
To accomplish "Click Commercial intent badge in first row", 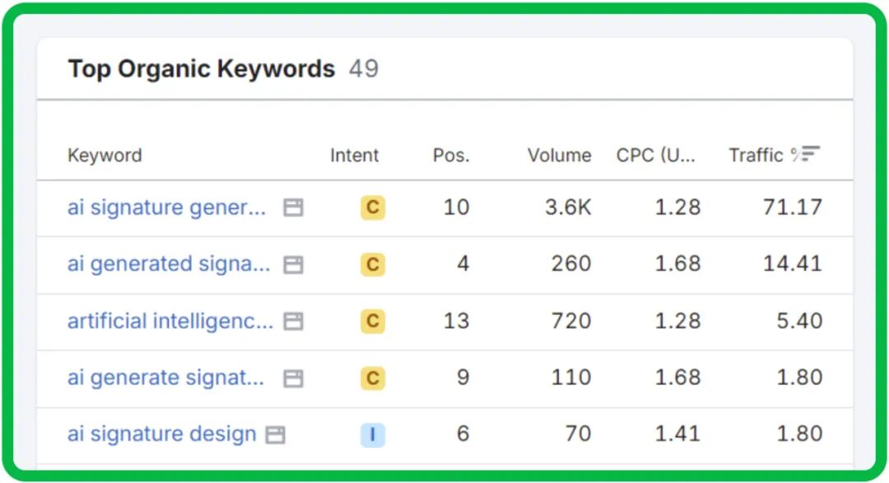I will (x=372, y=207).
